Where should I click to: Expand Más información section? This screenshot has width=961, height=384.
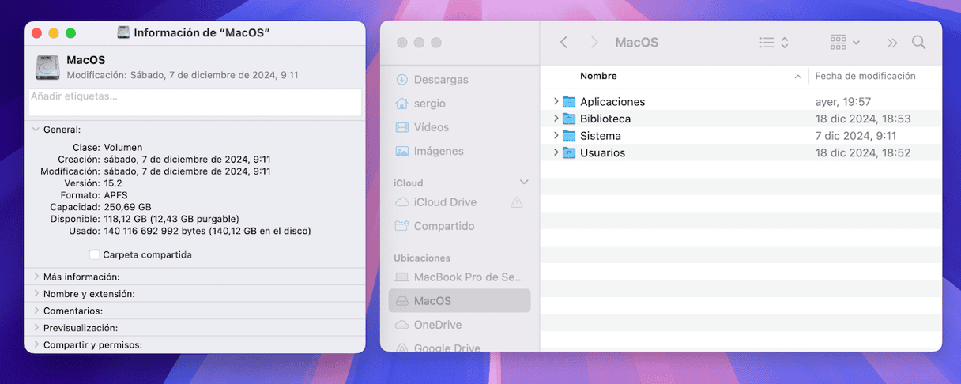click(36, 277)
